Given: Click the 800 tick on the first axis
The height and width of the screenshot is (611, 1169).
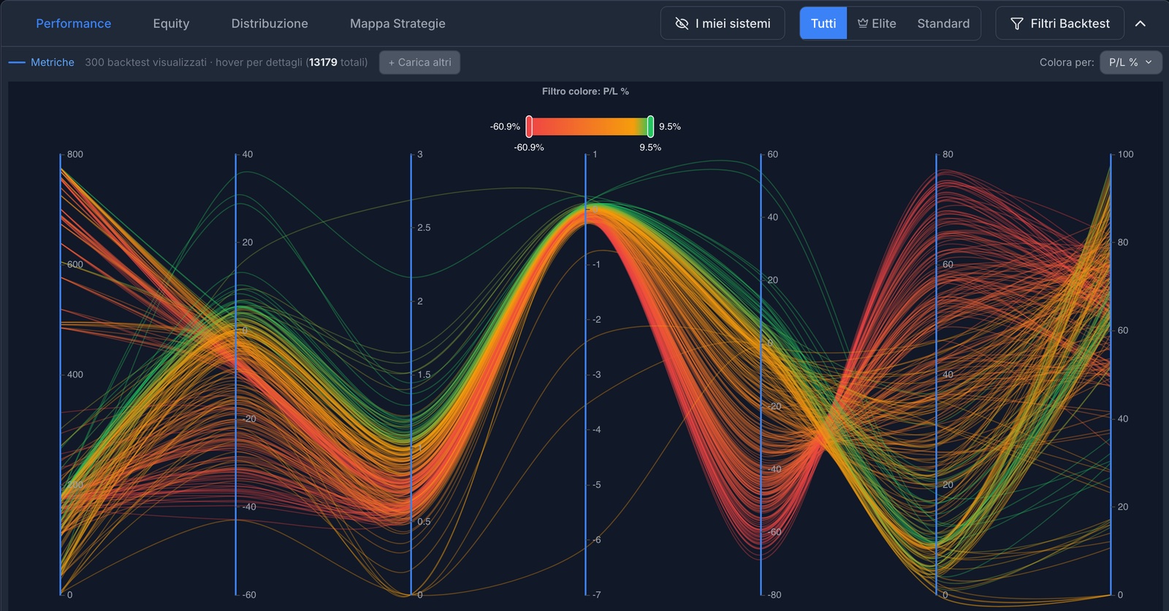Looking at the screenshot, I should [x=75, y=154].
